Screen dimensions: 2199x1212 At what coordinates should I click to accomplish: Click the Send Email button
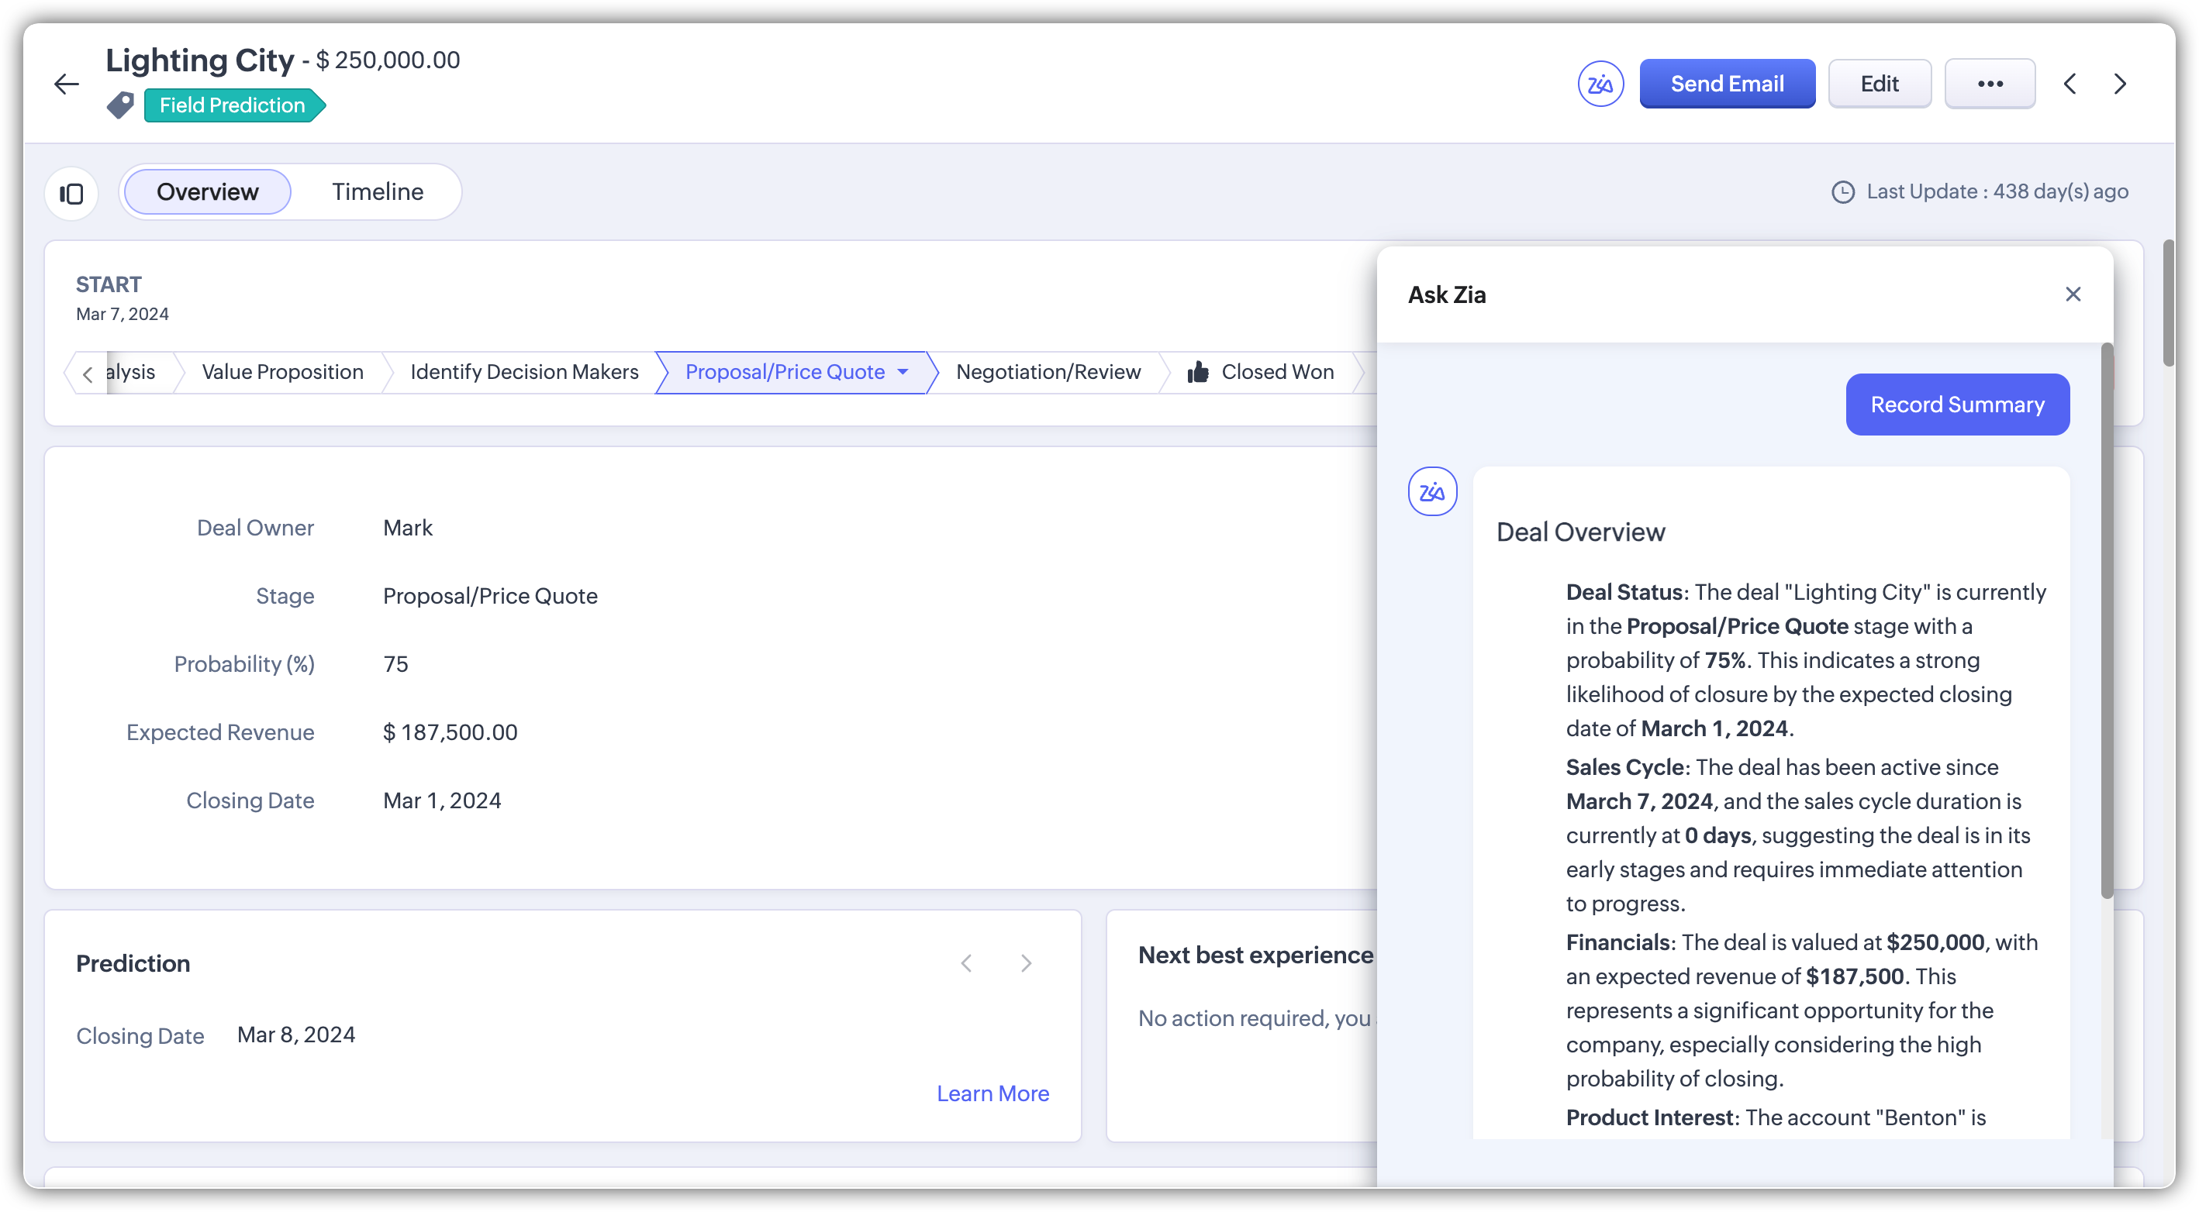1726,84
